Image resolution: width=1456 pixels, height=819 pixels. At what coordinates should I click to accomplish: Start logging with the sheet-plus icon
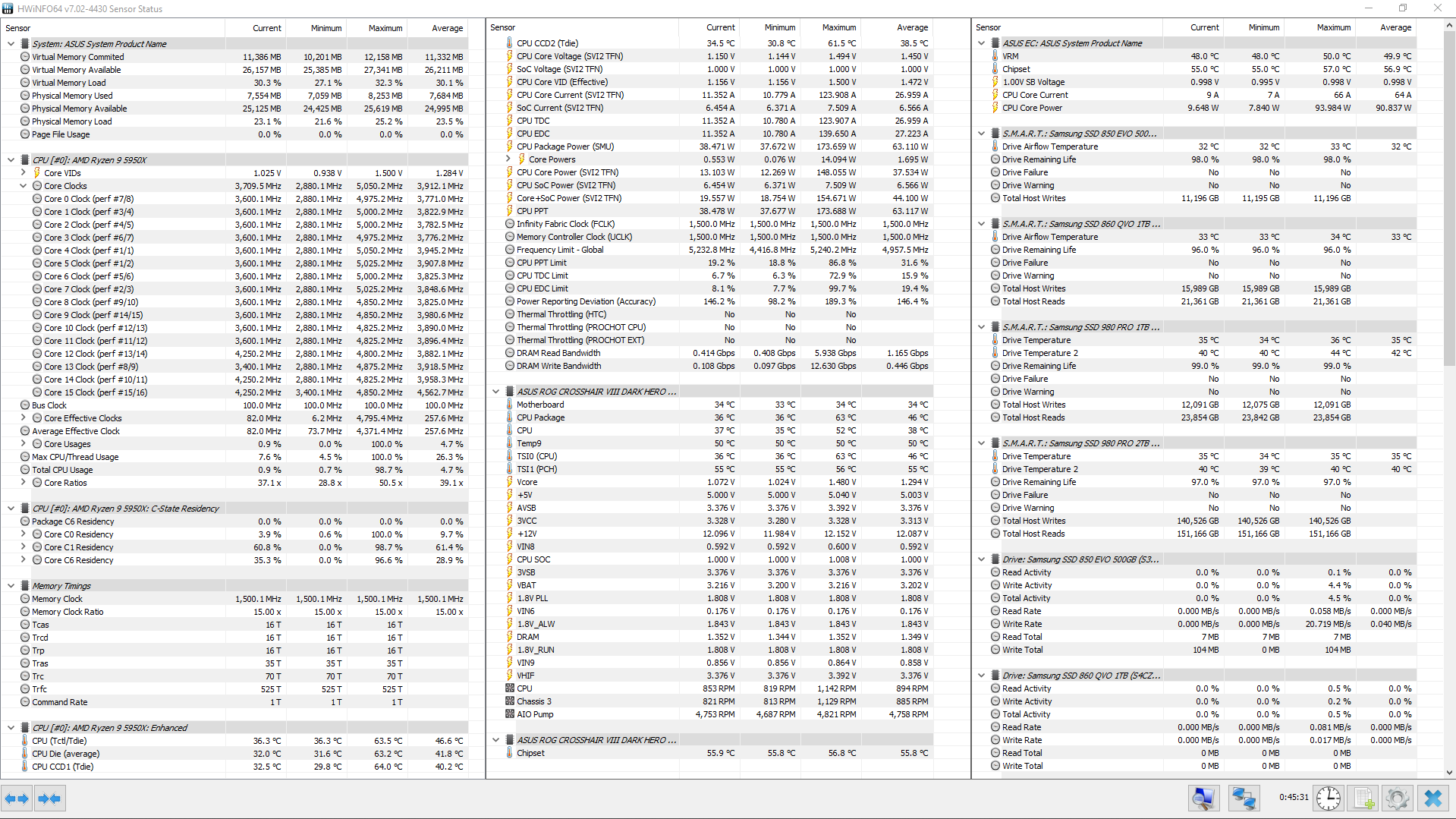click(x=1363, y=799)
